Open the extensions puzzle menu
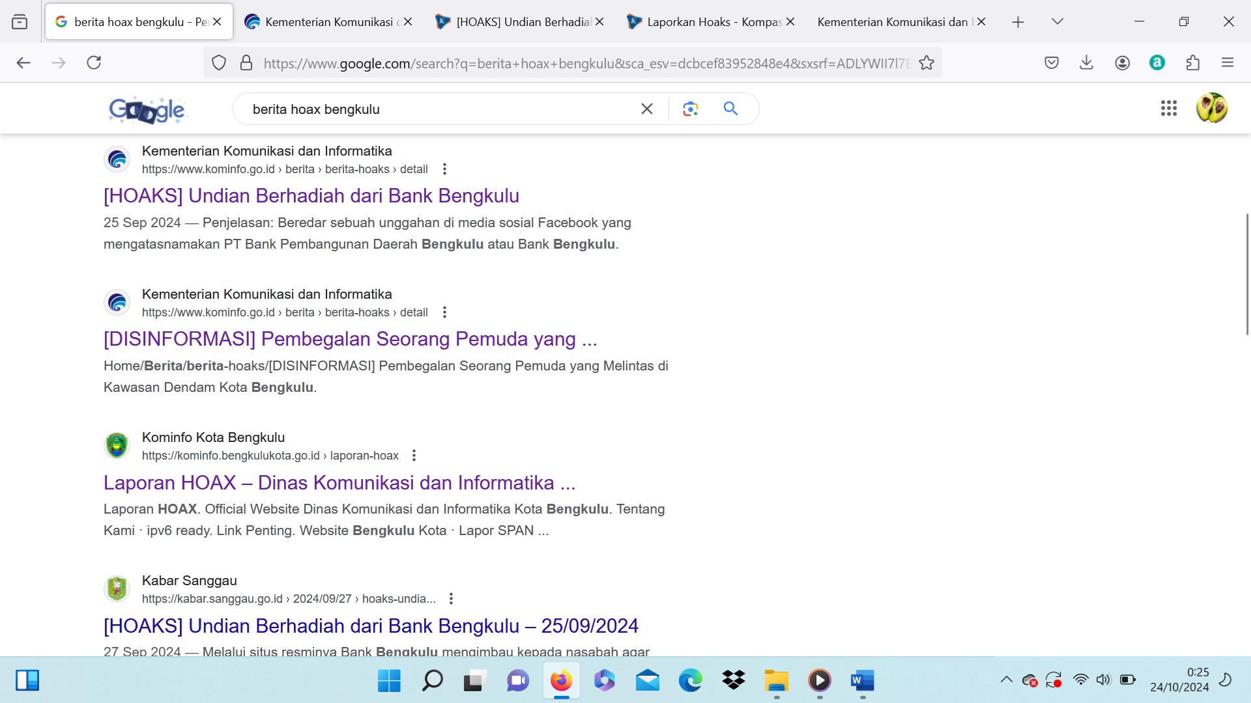 (x=1192, y=62)
